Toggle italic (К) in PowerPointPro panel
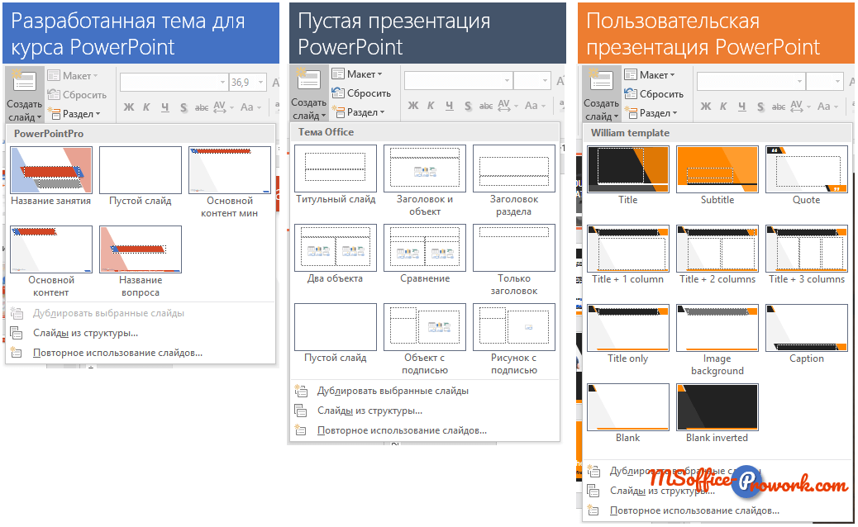858x527 pixels. click(146, 107)
